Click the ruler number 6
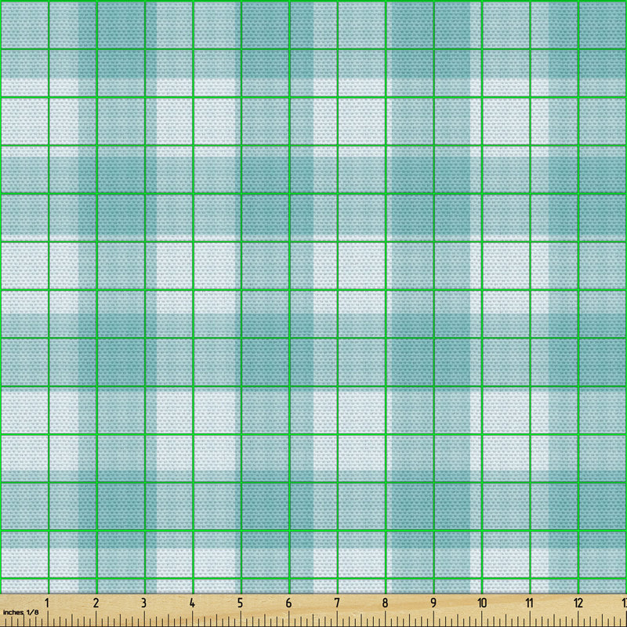The height and width of the screenshot is (627, 627). 288,603
